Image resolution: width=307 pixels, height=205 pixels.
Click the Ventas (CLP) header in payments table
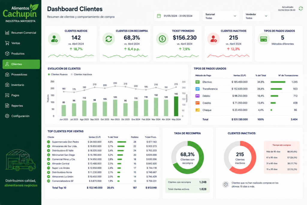tap(240, 75)
